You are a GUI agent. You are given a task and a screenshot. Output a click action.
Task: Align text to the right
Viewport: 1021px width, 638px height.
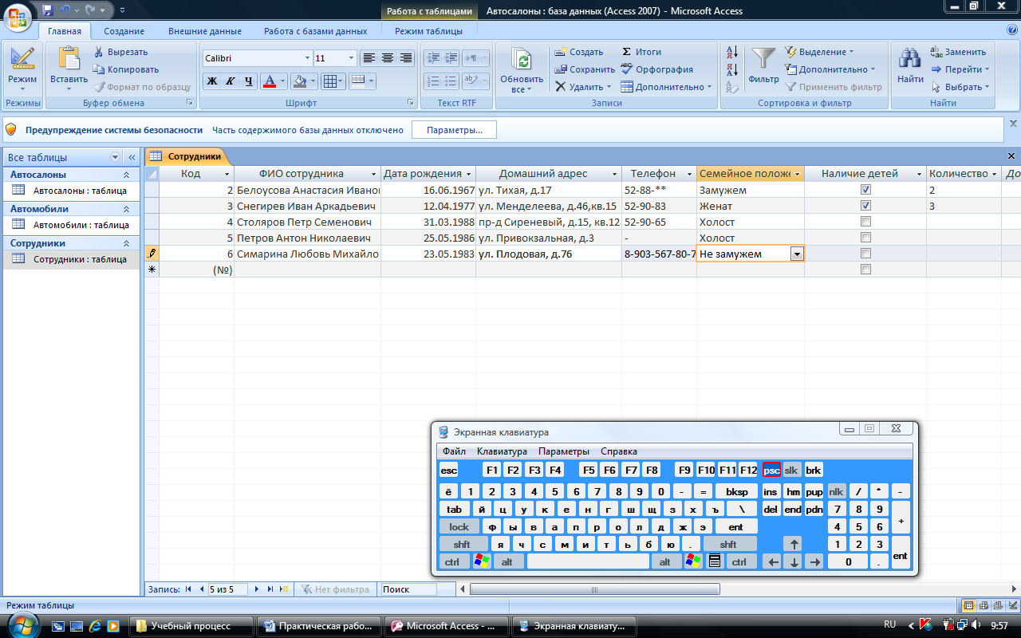point(406,58)
